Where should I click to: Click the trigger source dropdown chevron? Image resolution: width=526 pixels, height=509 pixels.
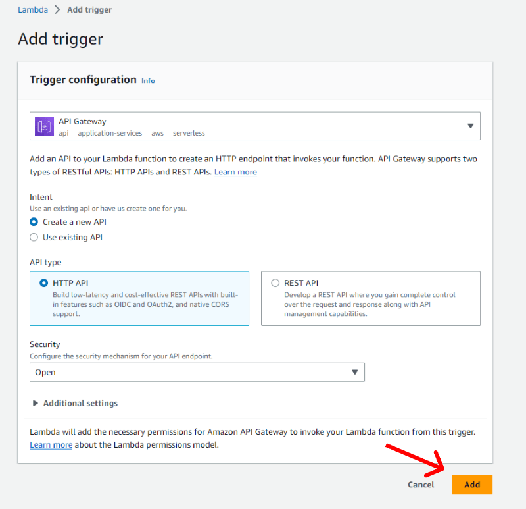click(x=471, y=125)
